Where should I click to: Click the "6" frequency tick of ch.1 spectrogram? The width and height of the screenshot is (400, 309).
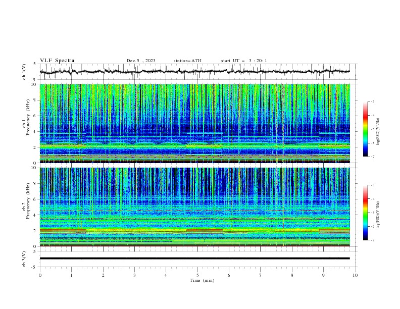tap(35, 116)
